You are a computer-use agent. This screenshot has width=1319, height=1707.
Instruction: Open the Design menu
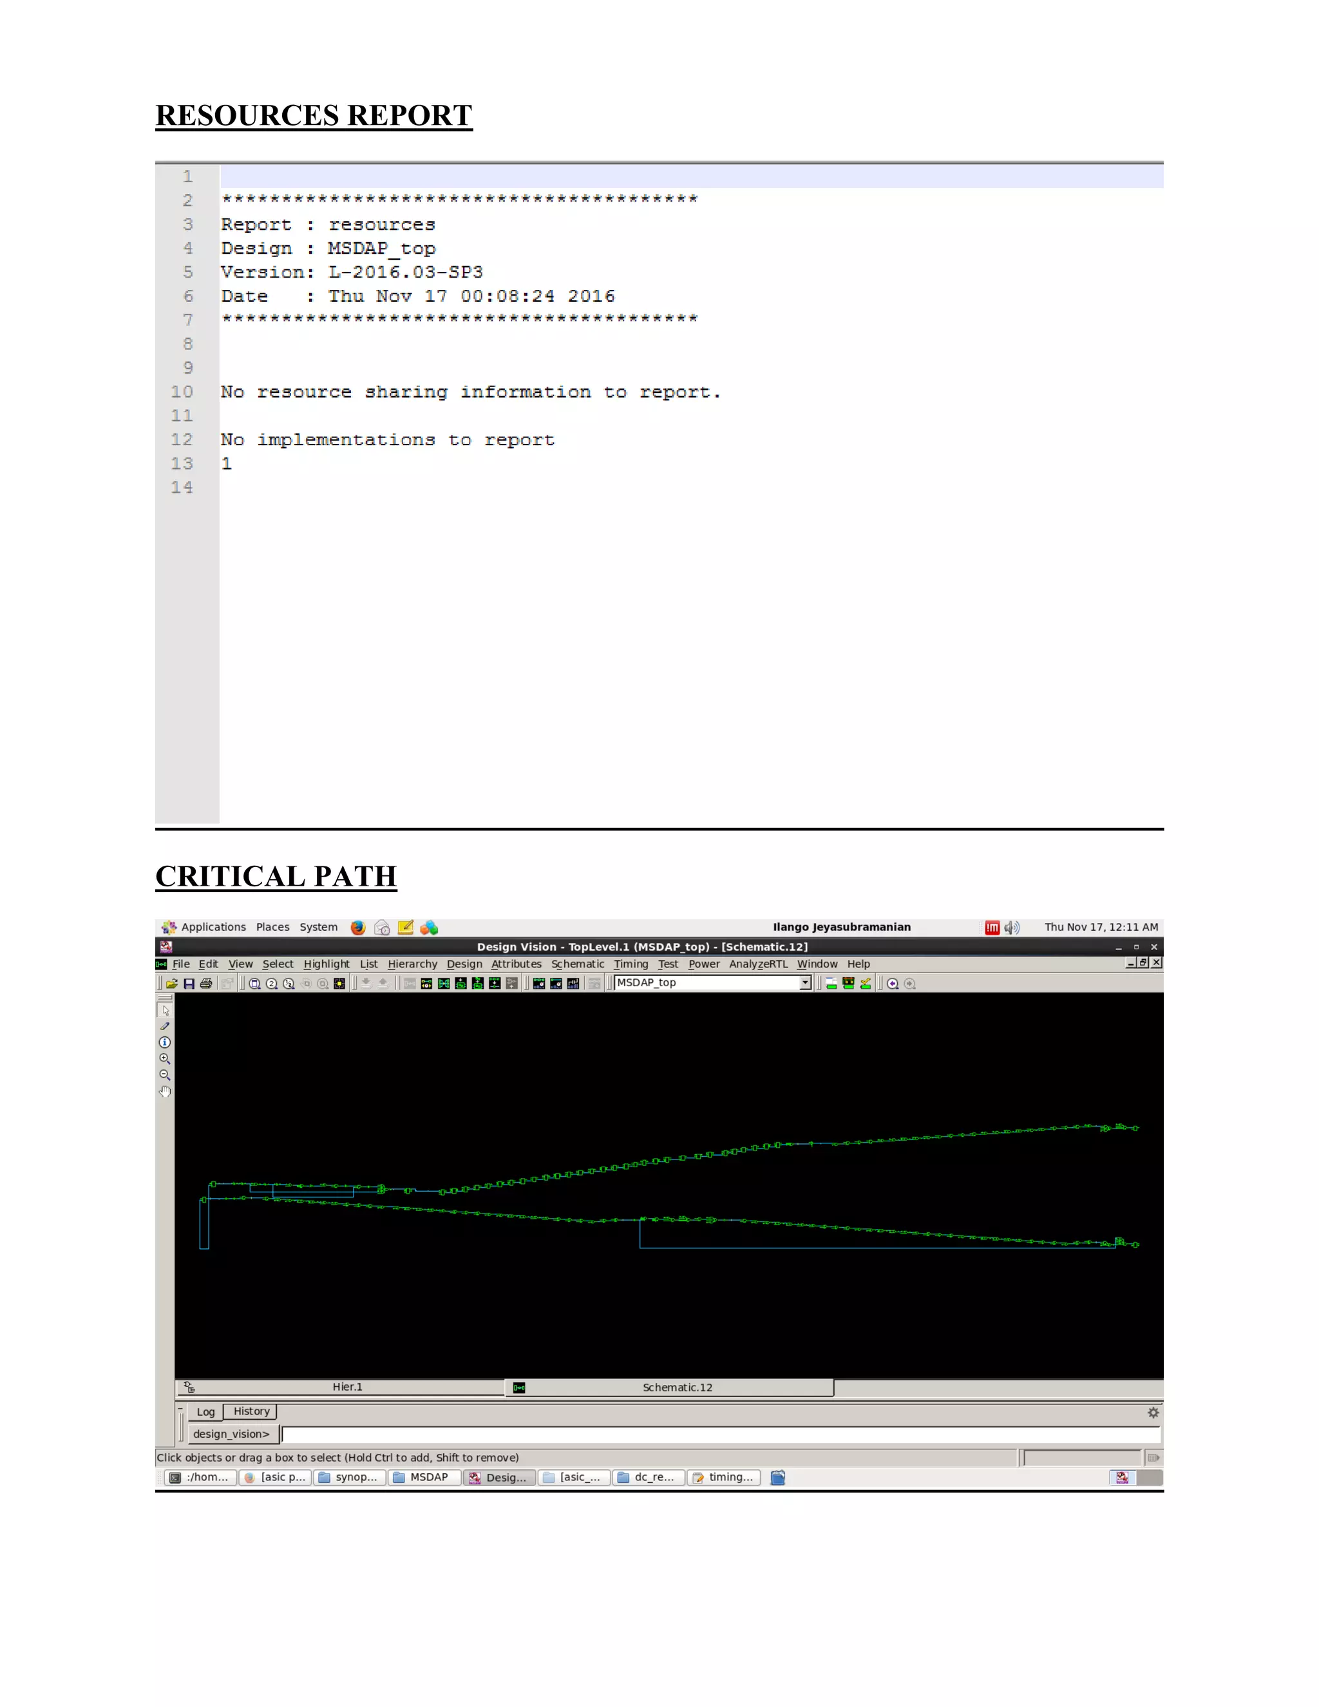click(x=464, y=964)
